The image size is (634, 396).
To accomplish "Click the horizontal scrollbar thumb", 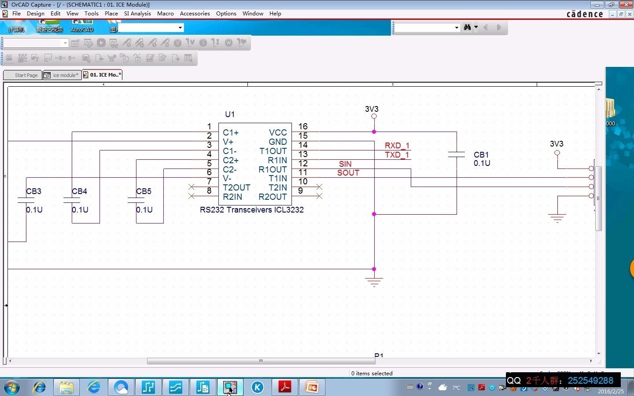I will pos(261,361).
